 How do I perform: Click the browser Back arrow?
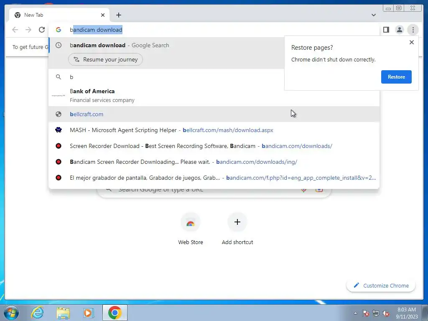[15, 30]
